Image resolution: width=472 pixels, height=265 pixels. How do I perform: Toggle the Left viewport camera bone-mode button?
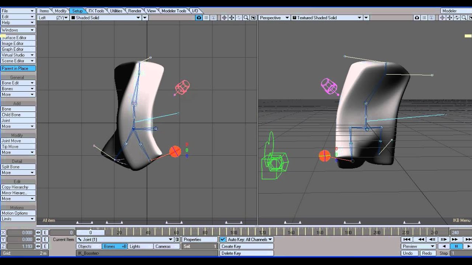click(x=199, y=18)
